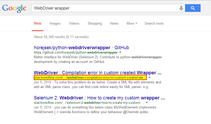Screen dimensions: 211x124
Task: Open Search tools options
Action: (x=154, y=24)
